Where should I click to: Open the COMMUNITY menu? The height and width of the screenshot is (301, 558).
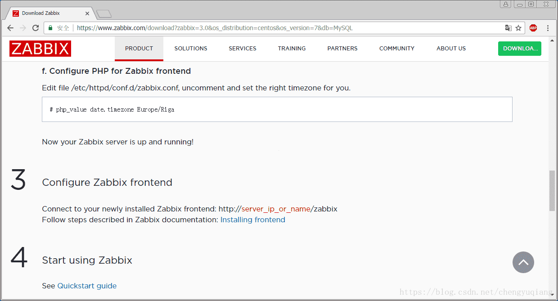[397, 49]
